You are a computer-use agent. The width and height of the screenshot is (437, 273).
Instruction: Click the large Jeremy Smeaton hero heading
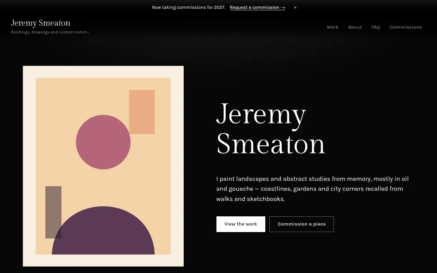coord(271,129)
